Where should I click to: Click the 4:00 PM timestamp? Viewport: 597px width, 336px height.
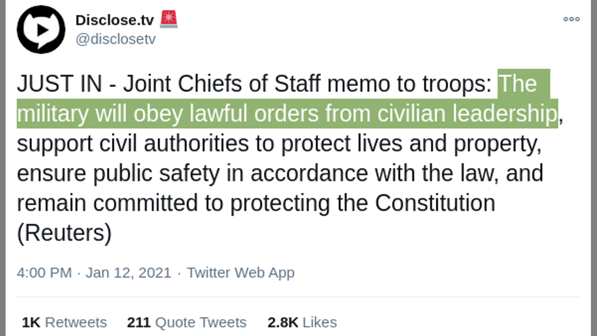point(44,273)
